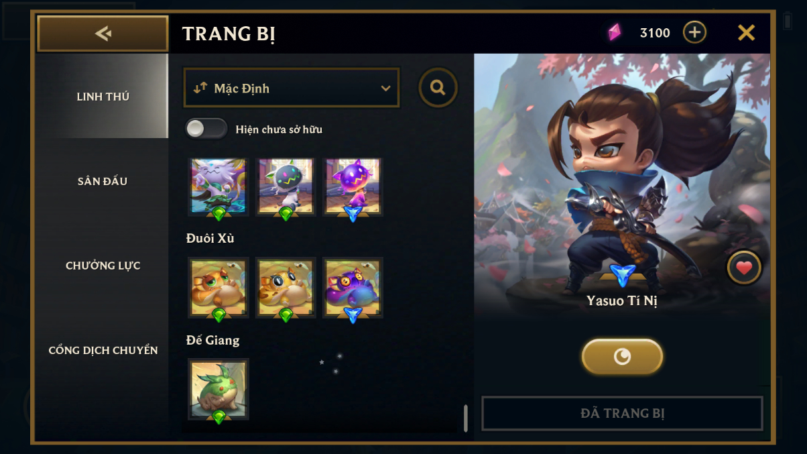Select the Cổng Dịch Chuyển tab
The height and width of the screenshot is (454, 807).
[x=103, y=350]
